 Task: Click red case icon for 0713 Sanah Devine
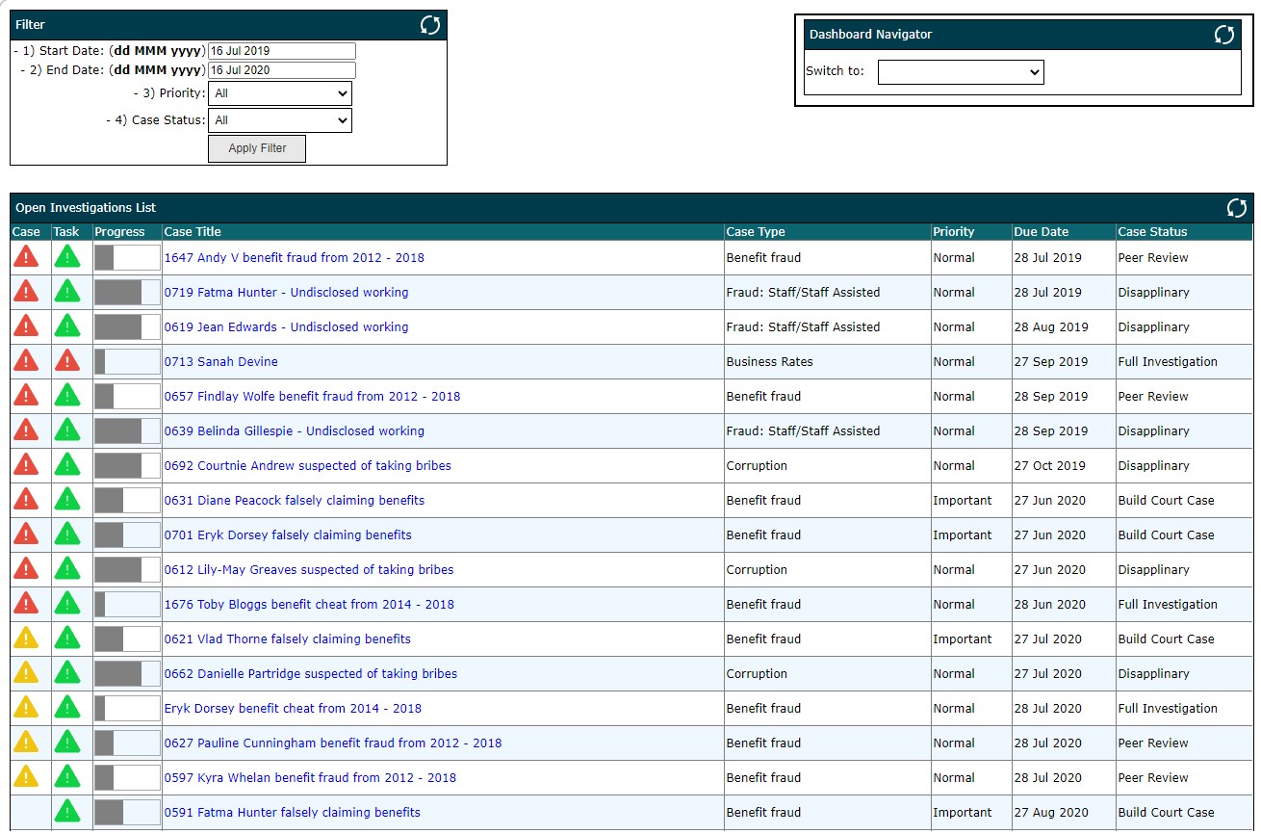point(26,361)
